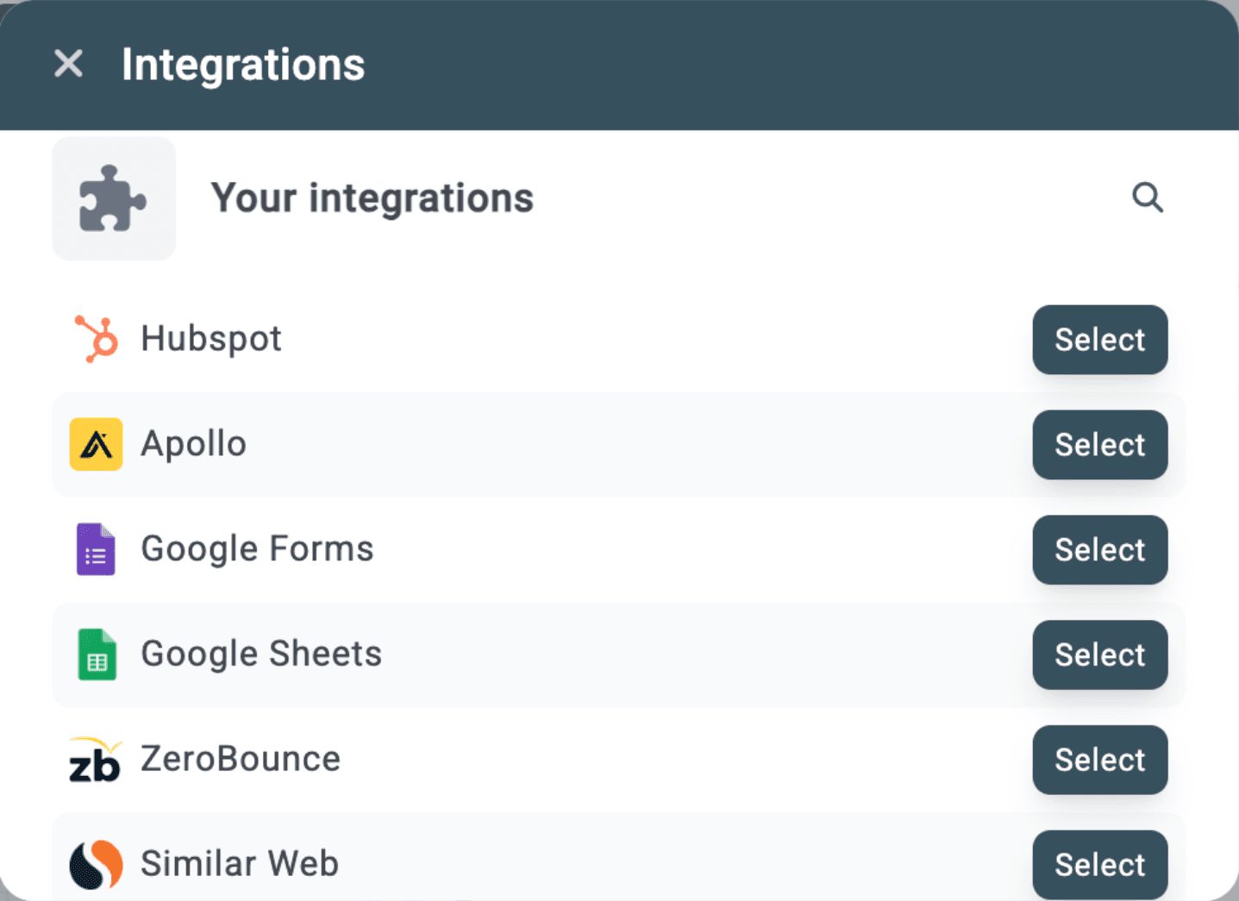The width and height of the screenshot is (1239, 901).
Task: Click the Hubspot row label
Action: 211,339
